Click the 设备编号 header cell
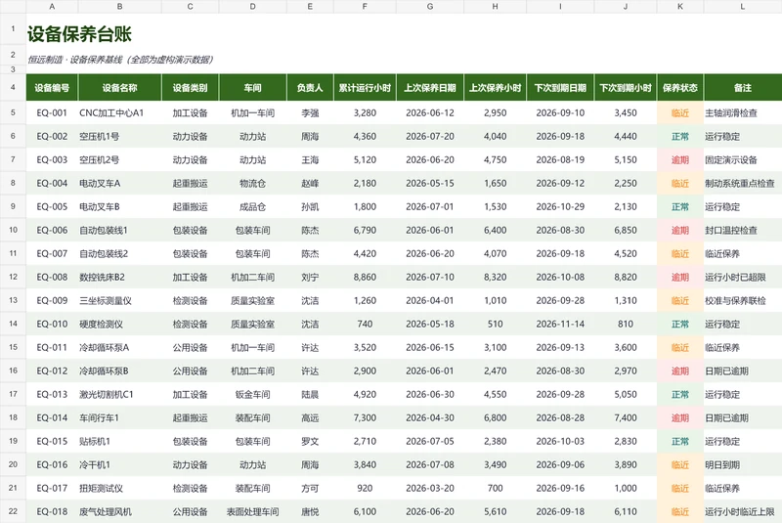This screenshot has height=523, width=782. tap(52, 88)
